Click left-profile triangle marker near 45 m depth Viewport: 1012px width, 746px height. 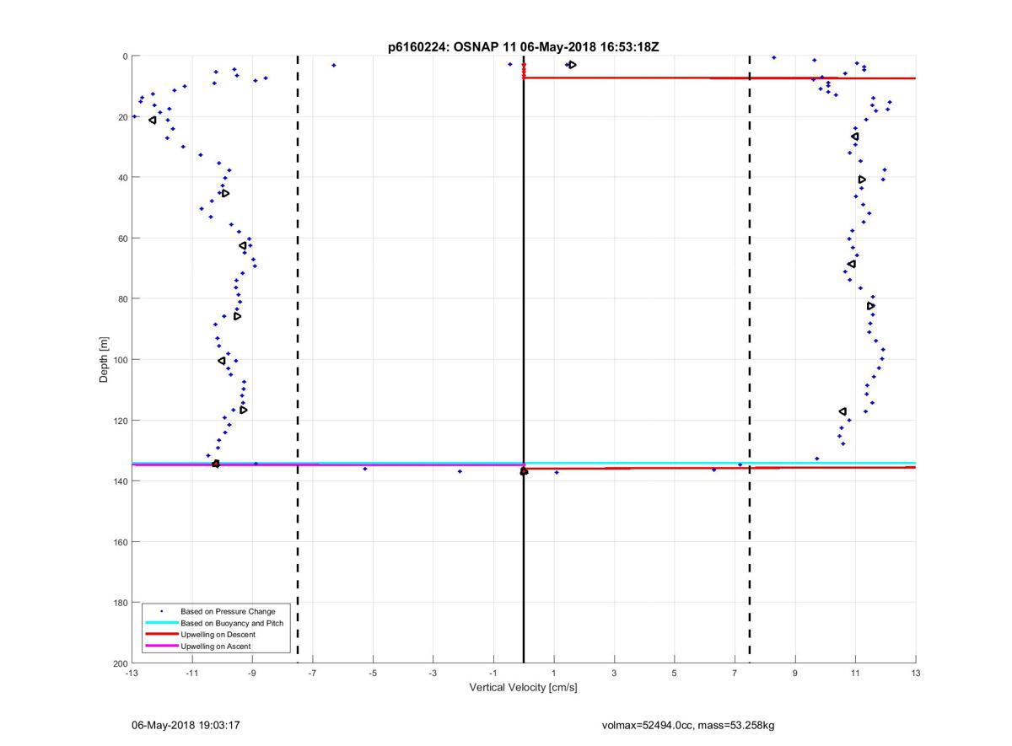tap(225, 194)
